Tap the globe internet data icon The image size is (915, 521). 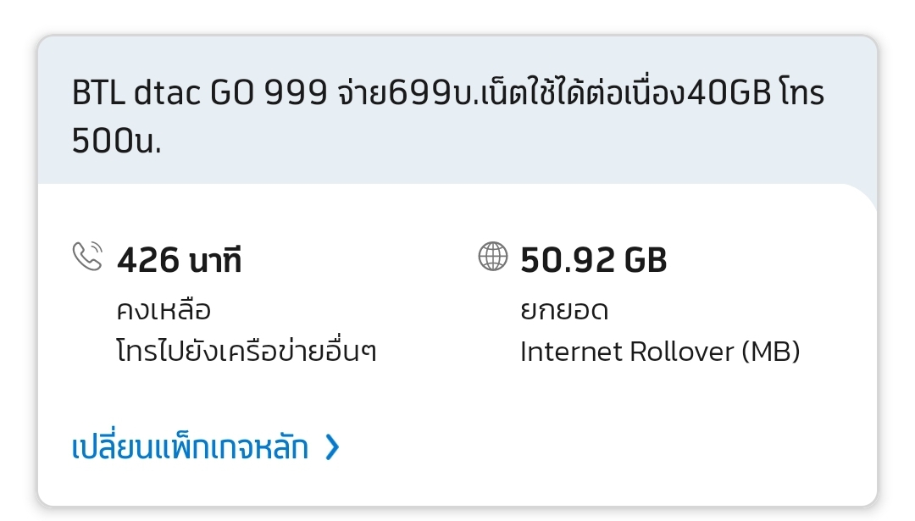492,256
